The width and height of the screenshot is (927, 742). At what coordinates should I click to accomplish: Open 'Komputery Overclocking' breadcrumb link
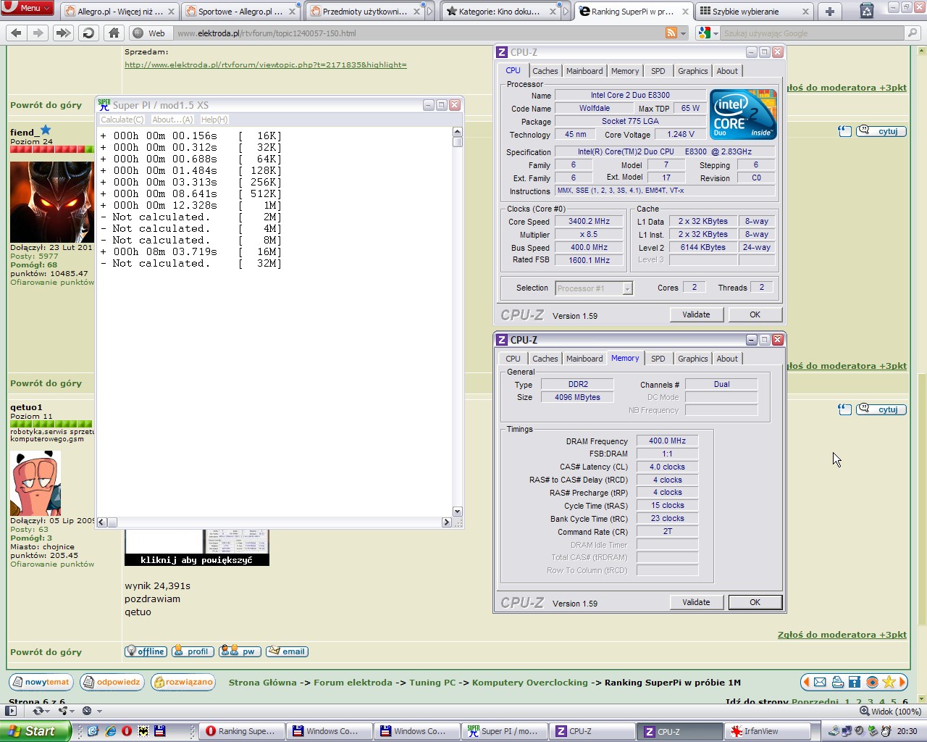tap(530, 683)
